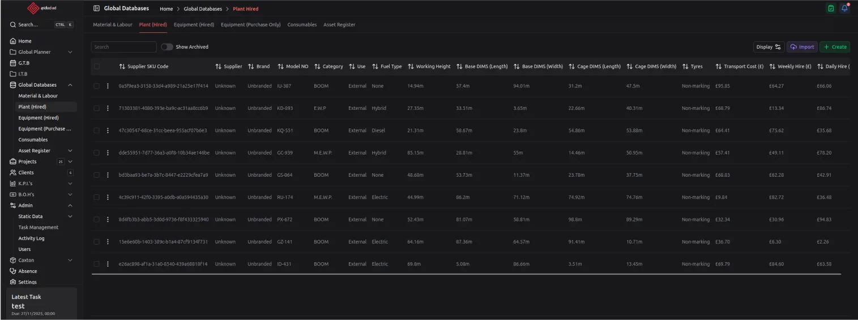Open Activity Log in sidebar
The image size is (858, 320).
(32, 238)
